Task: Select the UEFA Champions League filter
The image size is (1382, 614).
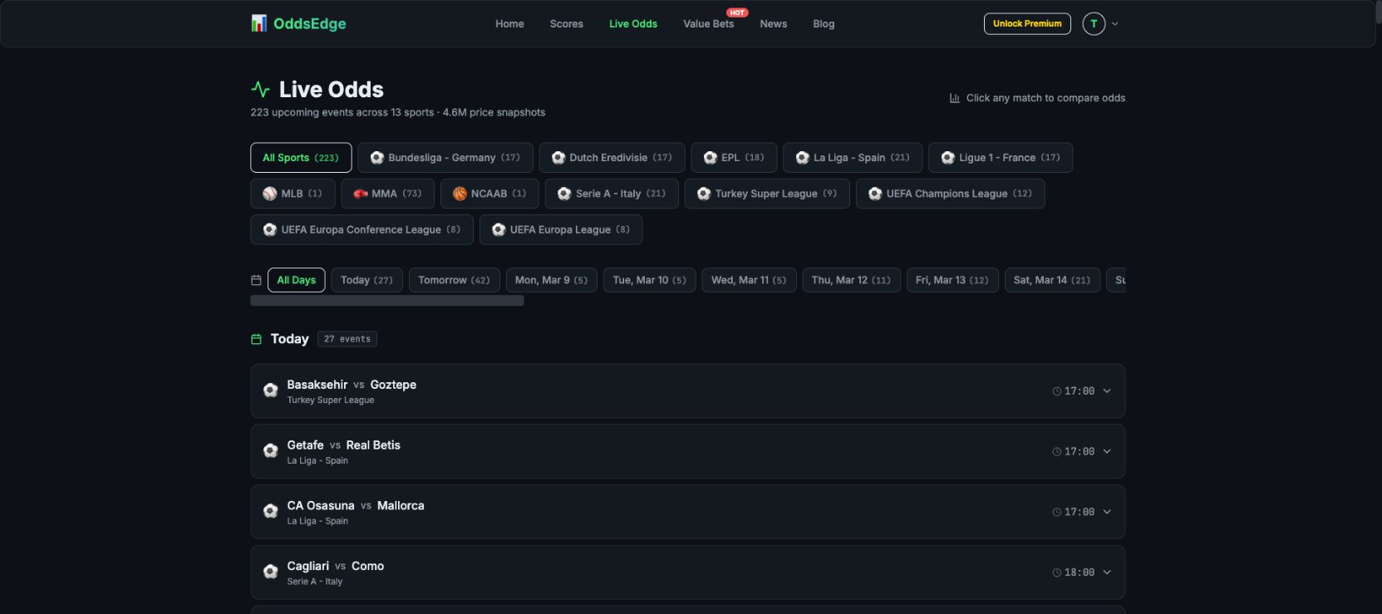Action: (950, 194)
